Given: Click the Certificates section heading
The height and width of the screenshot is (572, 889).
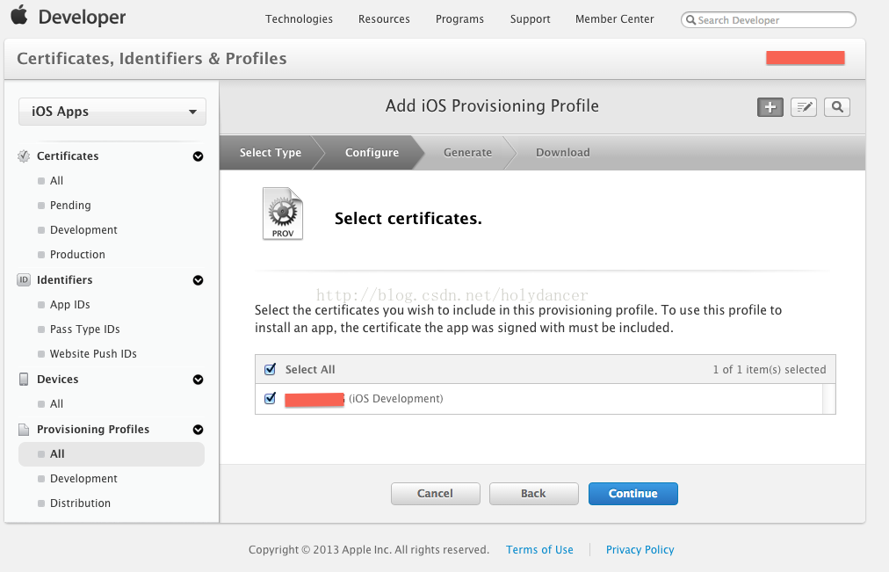Looking at the screenshot, I should (x=68, y=156).
